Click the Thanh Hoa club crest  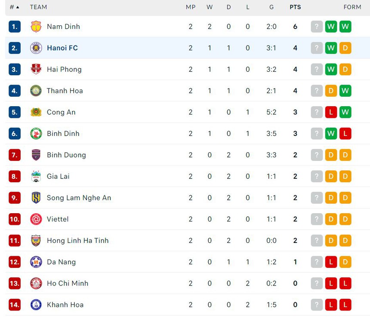pos(37,91)
